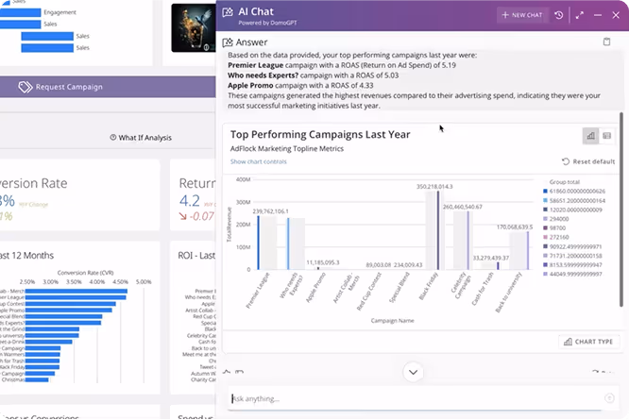Click the Top Performing Campaigns Last Year title
The width and height of the screenshot is (629, 420).
coord(320,134)
